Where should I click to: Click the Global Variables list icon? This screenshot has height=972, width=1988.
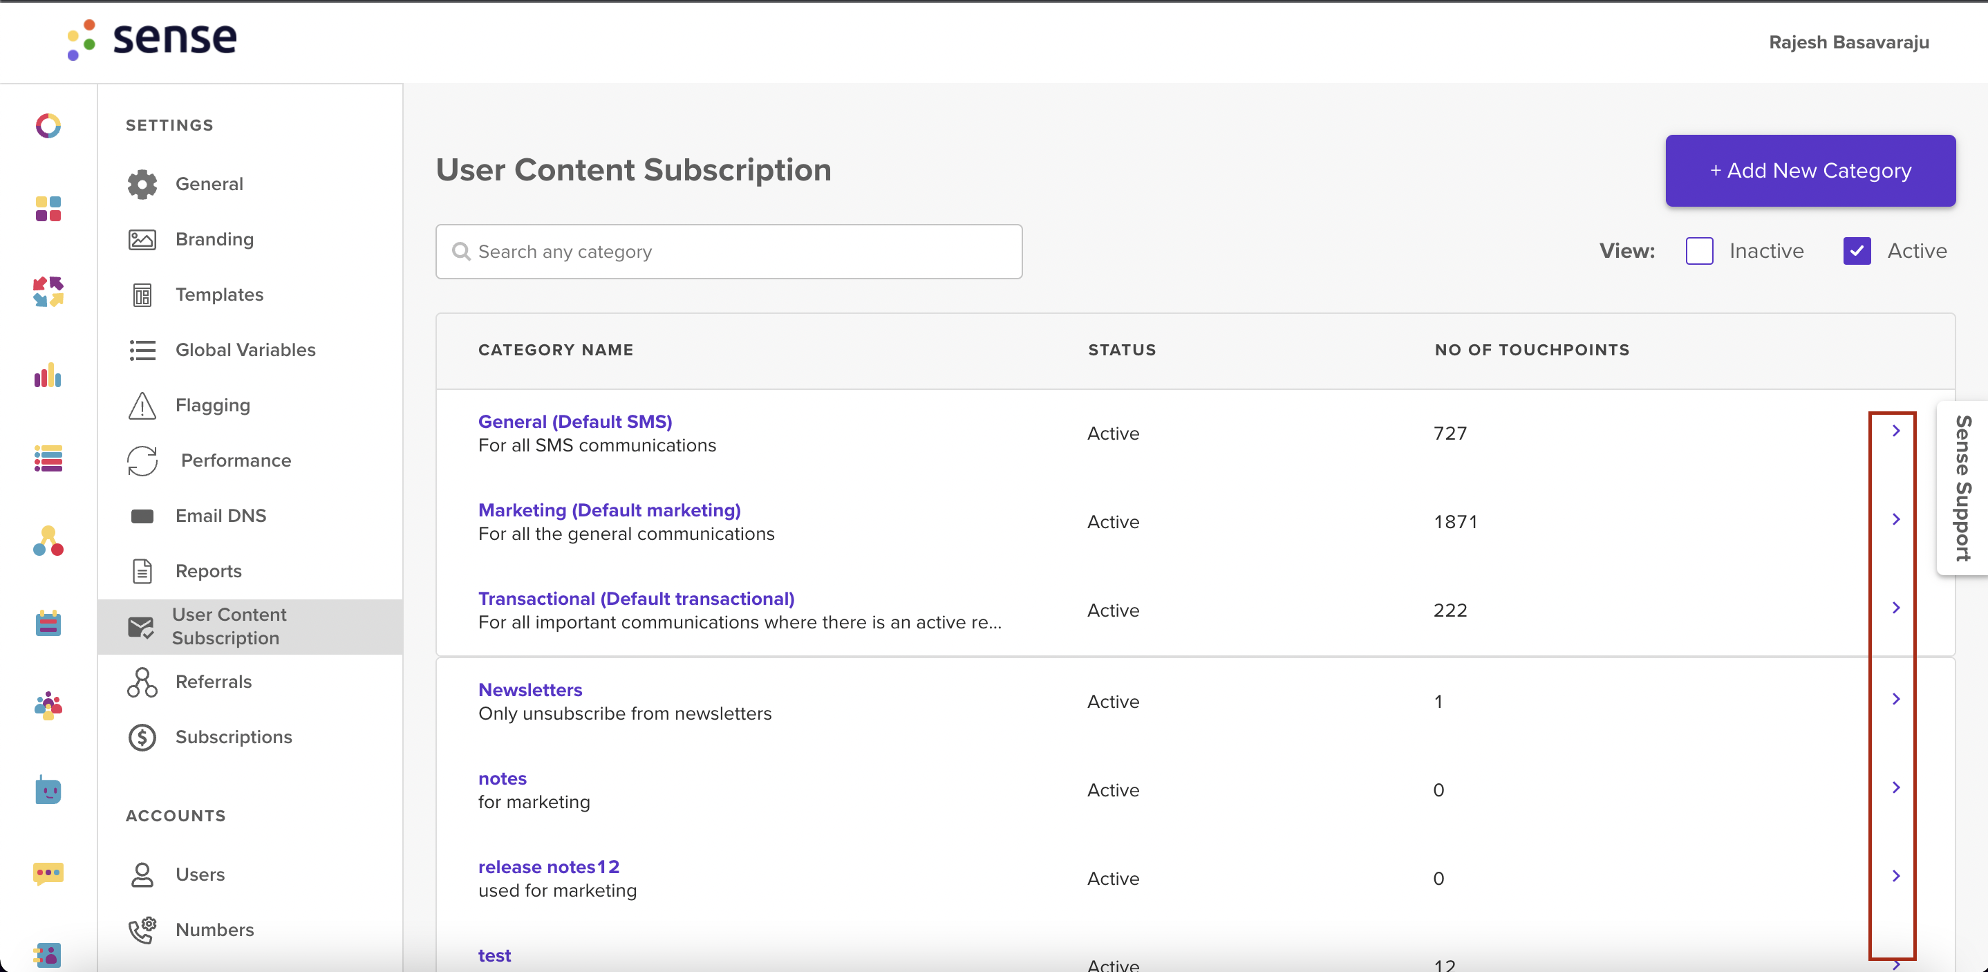(x=142, y=351)
